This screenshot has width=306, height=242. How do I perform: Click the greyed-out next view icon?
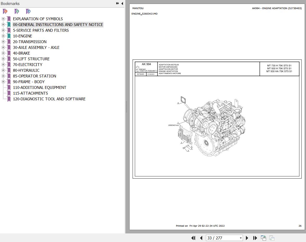272,238
